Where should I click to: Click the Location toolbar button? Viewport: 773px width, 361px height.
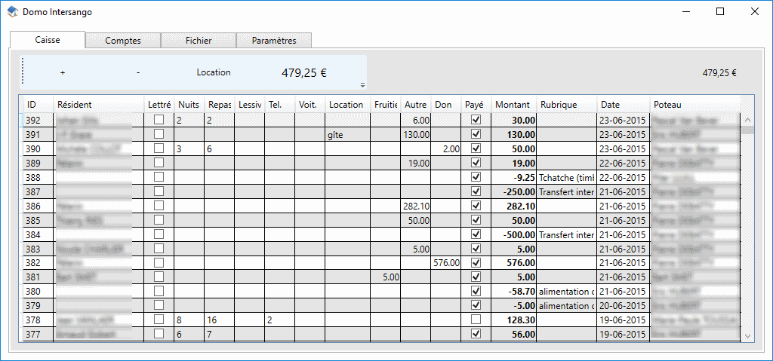(214, 72)
